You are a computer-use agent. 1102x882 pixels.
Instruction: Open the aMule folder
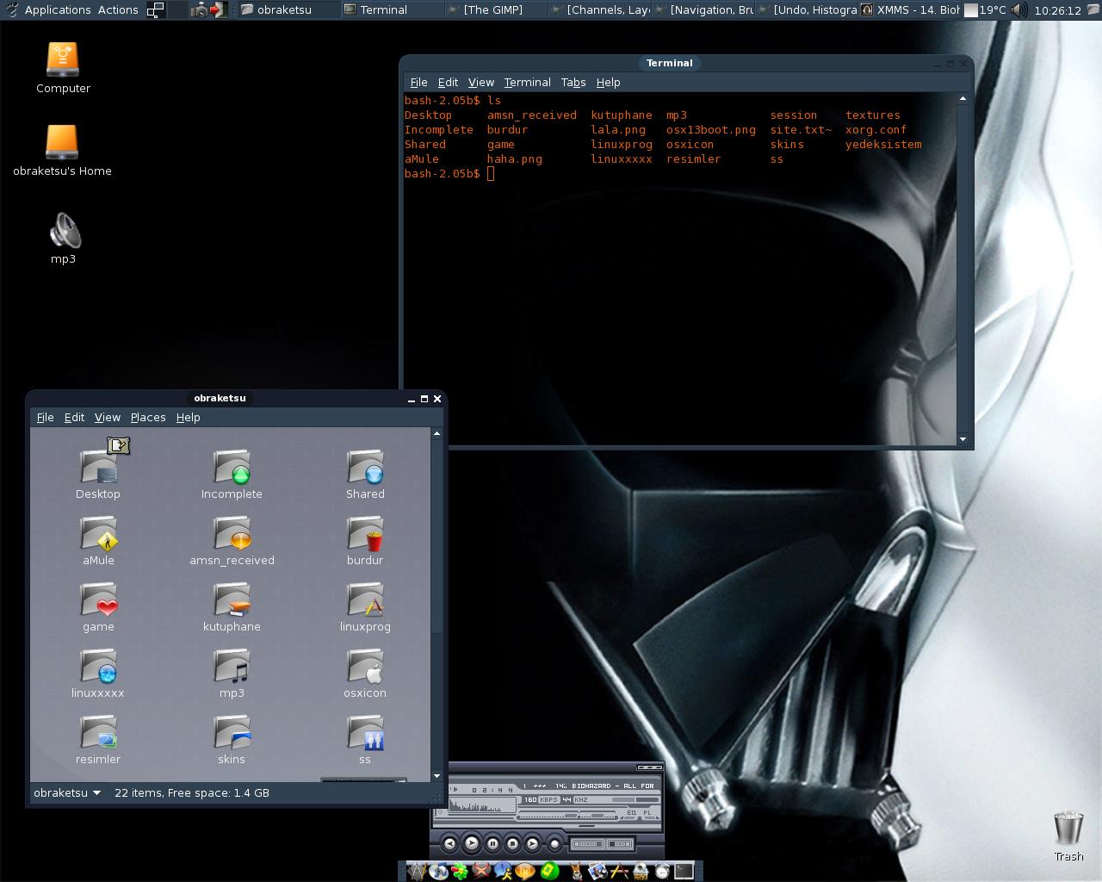tap(98, 540)
